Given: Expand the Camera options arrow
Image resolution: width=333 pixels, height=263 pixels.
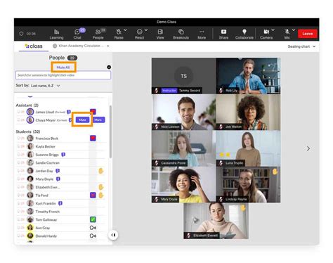Looking at the screenshot, I should [x=273, y=30].
